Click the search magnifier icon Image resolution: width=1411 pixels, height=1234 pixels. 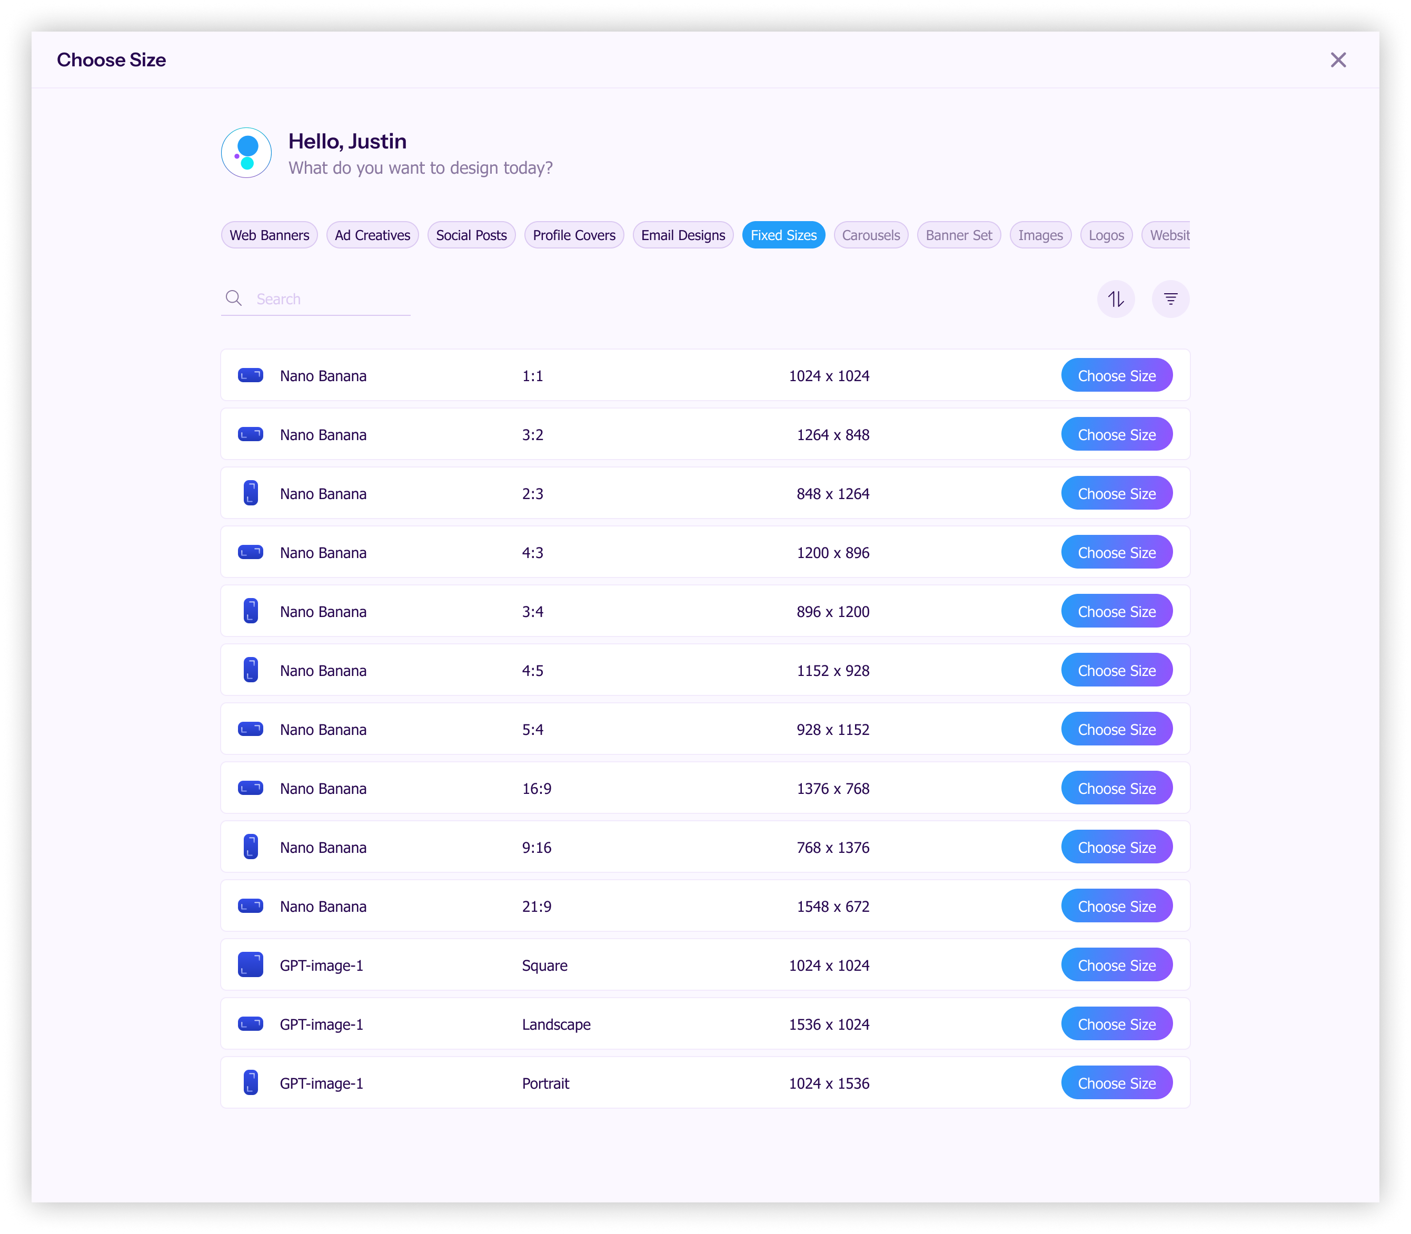[x=234, y=298]
